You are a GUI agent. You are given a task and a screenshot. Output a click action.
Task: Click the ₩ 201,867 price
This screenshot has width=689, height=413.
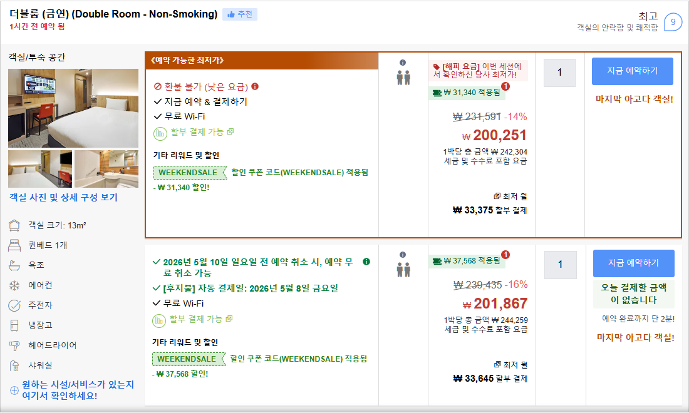495,303
